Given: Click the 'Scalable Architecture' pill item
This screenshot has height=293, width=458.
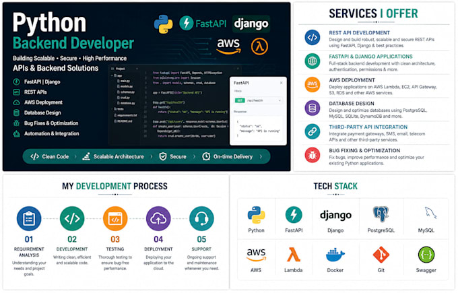Looking at the screenshot, I should 113,157.
